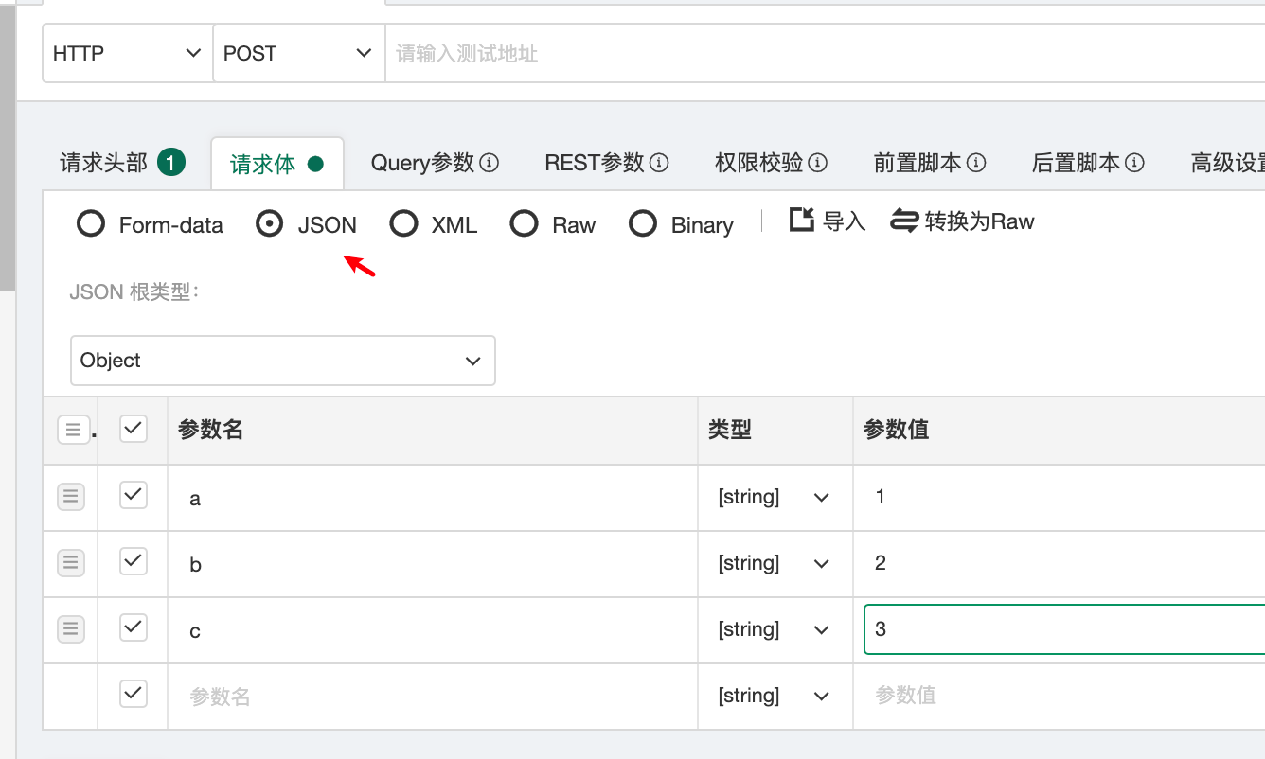Click the 导入 import icon
Viewport: 1265px width, 759px height.
(x=802, y=221)
